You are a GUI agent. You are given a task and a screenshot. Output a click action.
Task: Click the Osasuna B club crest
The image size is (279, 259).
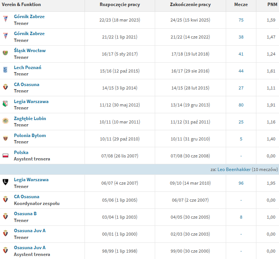[x=6, y=216]
